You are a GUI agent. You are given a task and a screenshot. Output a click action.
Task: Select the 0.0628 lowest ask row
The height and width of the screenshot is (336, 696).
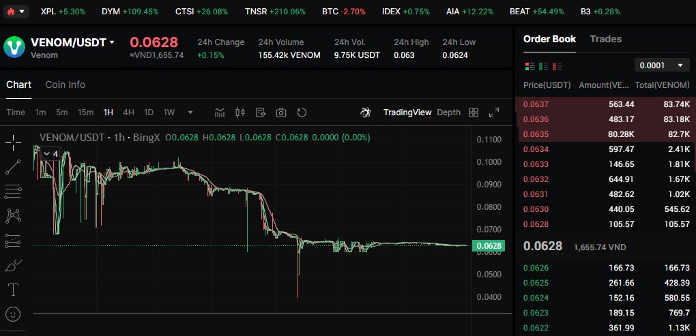point(605,224)
